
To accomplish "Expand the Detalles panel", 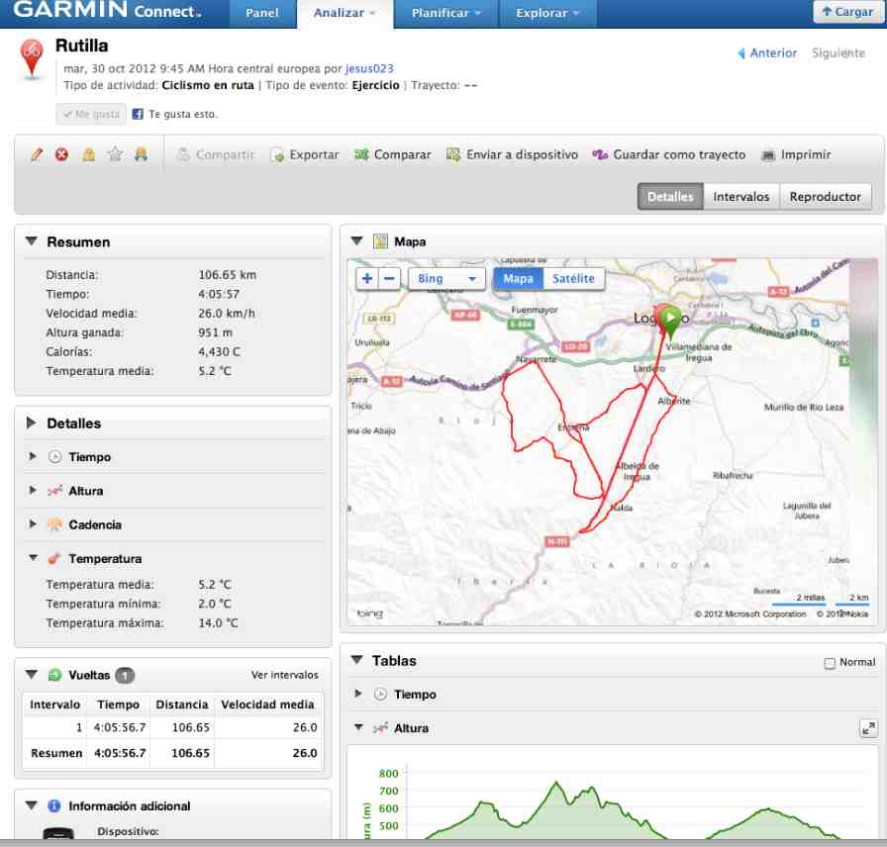I will pyautogui.click(x=31, y=423).
